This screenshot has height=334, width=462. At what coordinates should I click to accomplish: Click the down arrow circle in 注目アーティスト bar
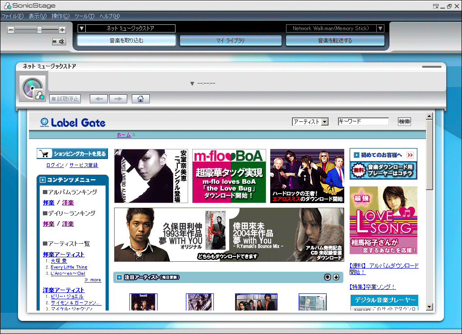click(x=336, y=277)
